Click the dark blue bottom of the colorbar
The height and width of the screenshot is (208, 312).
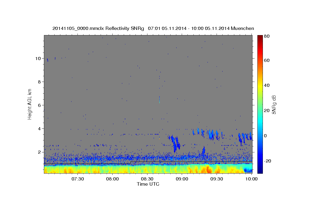pos(260,170)
